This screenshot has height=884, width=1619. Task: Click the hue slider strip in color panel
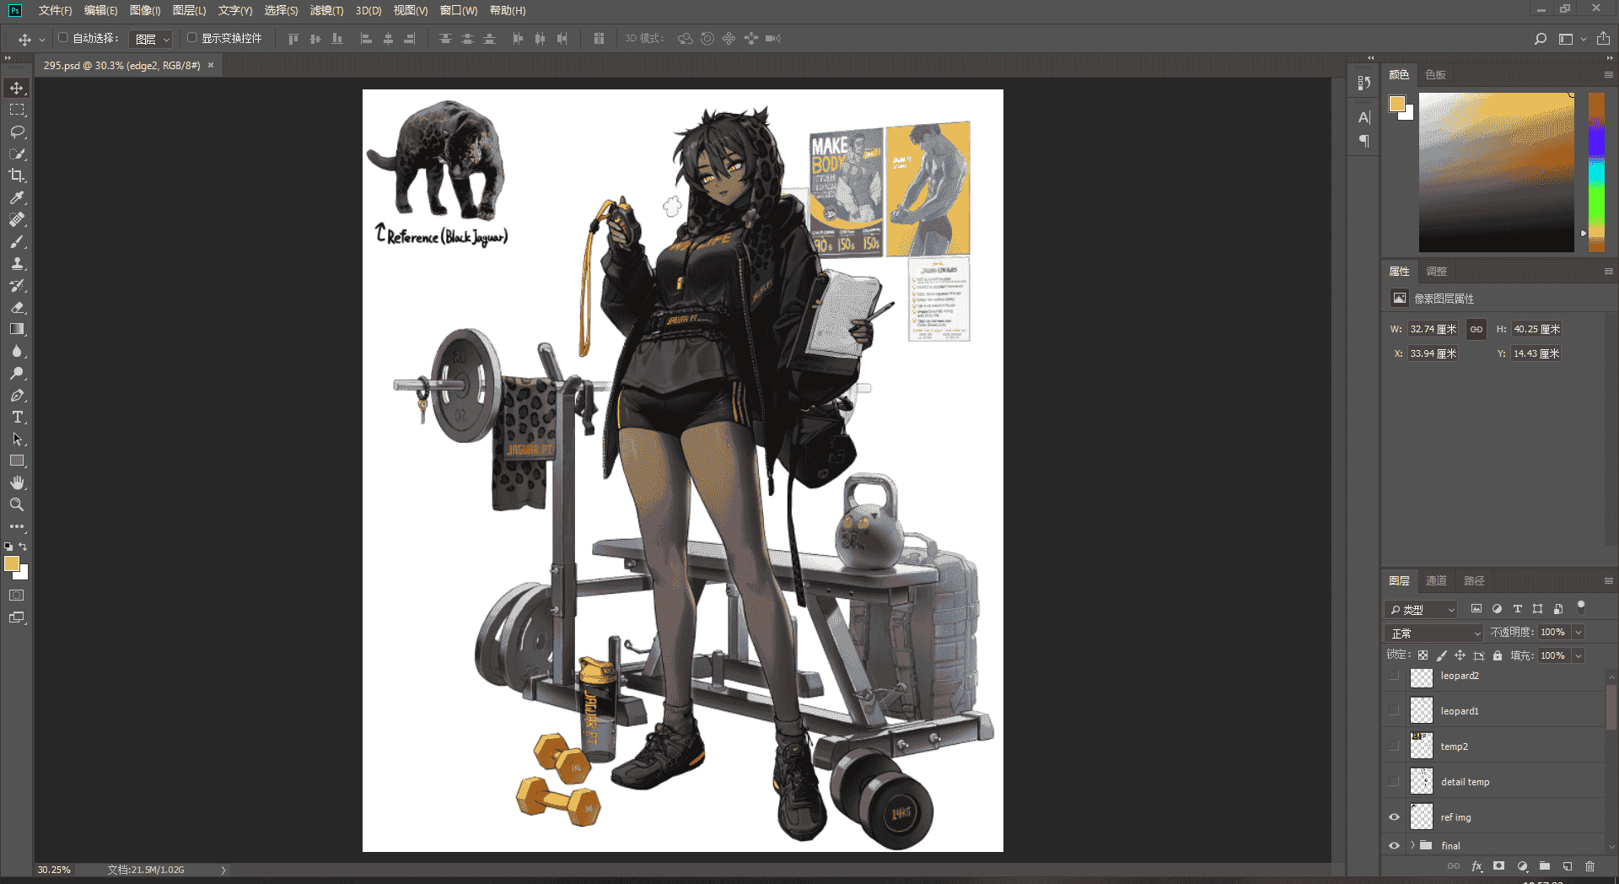(x=1596, y=172)
